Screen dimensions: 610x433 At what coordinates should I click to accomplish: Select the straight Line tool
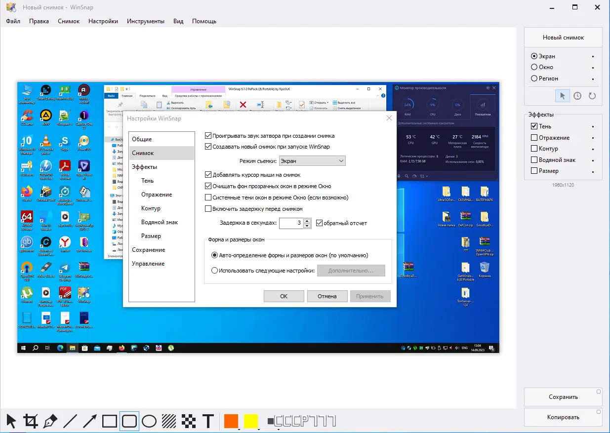(x=70, y=421)
